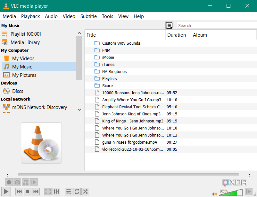The height and width of the screenshot is (197, 257).
Task: Select Media Library in sidebar
Action: (39, 42)
